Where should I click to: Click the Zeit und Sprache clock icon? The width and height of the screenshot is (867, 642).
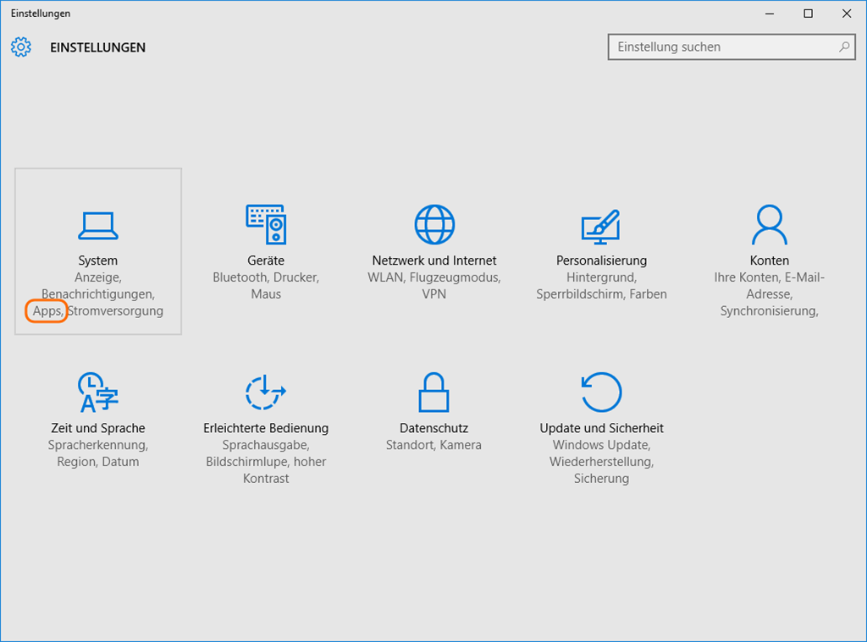pyautogui.click(x=97, y=392)
